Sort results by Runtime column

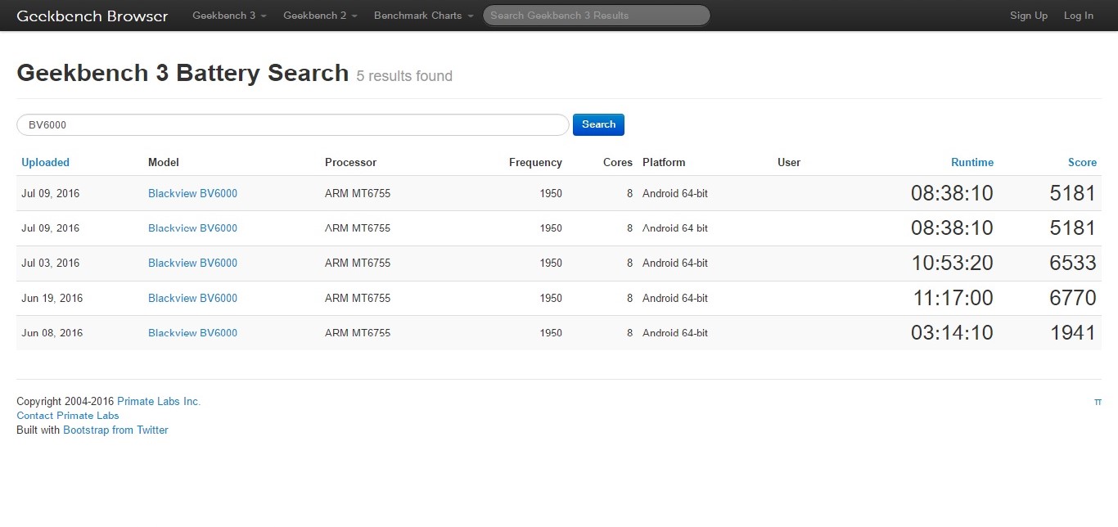pos(972,162)
